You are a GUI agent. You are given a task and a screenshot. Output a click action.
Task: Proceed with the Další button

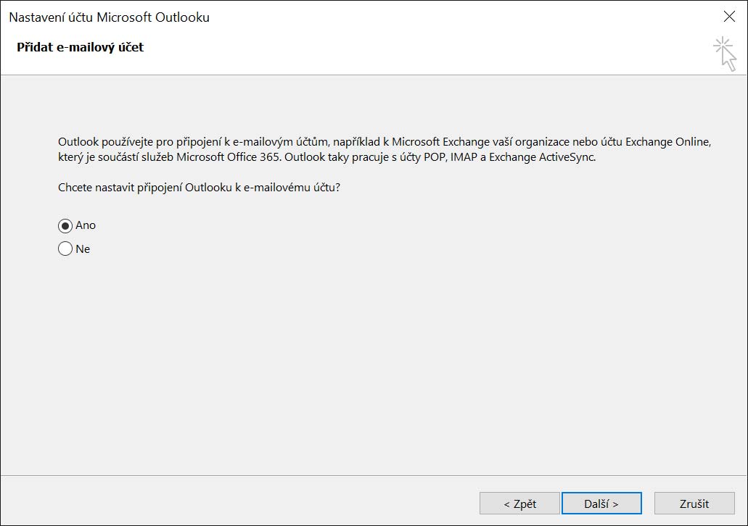coord(601,504)
